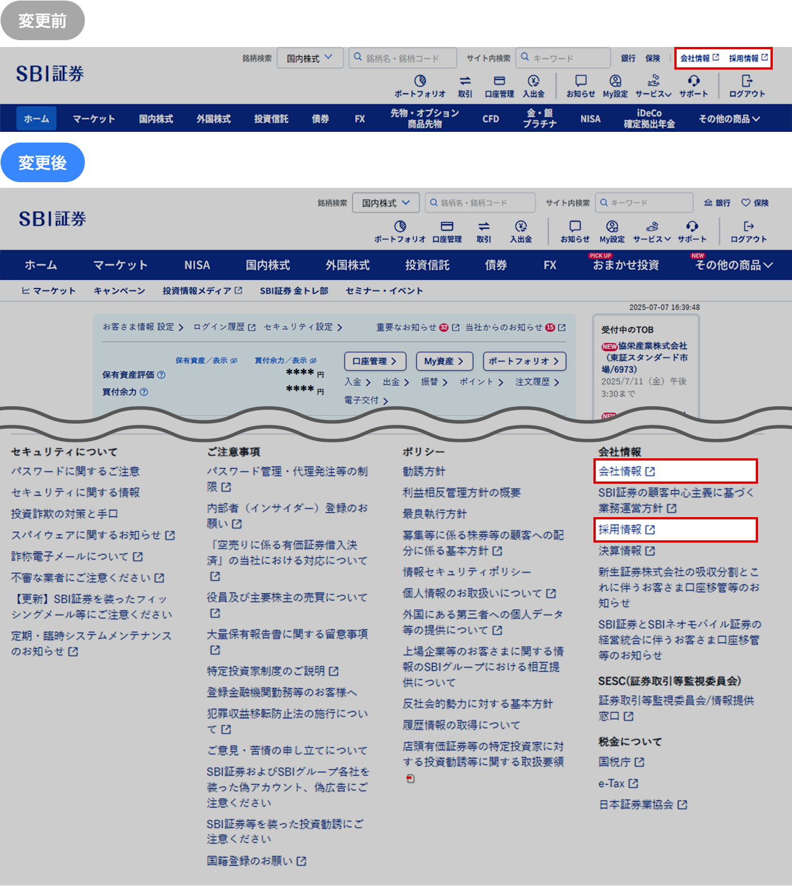Click external-link icon beside ログイン履歴
Image resolution: width=792 pixels, height=886 pixels.
point(252,327)
